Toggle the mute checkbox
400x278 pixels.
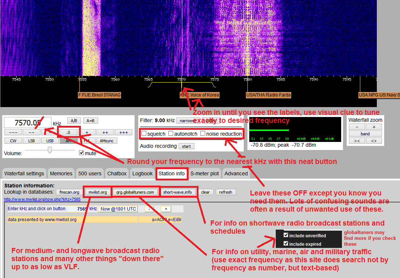pos(81,153)
